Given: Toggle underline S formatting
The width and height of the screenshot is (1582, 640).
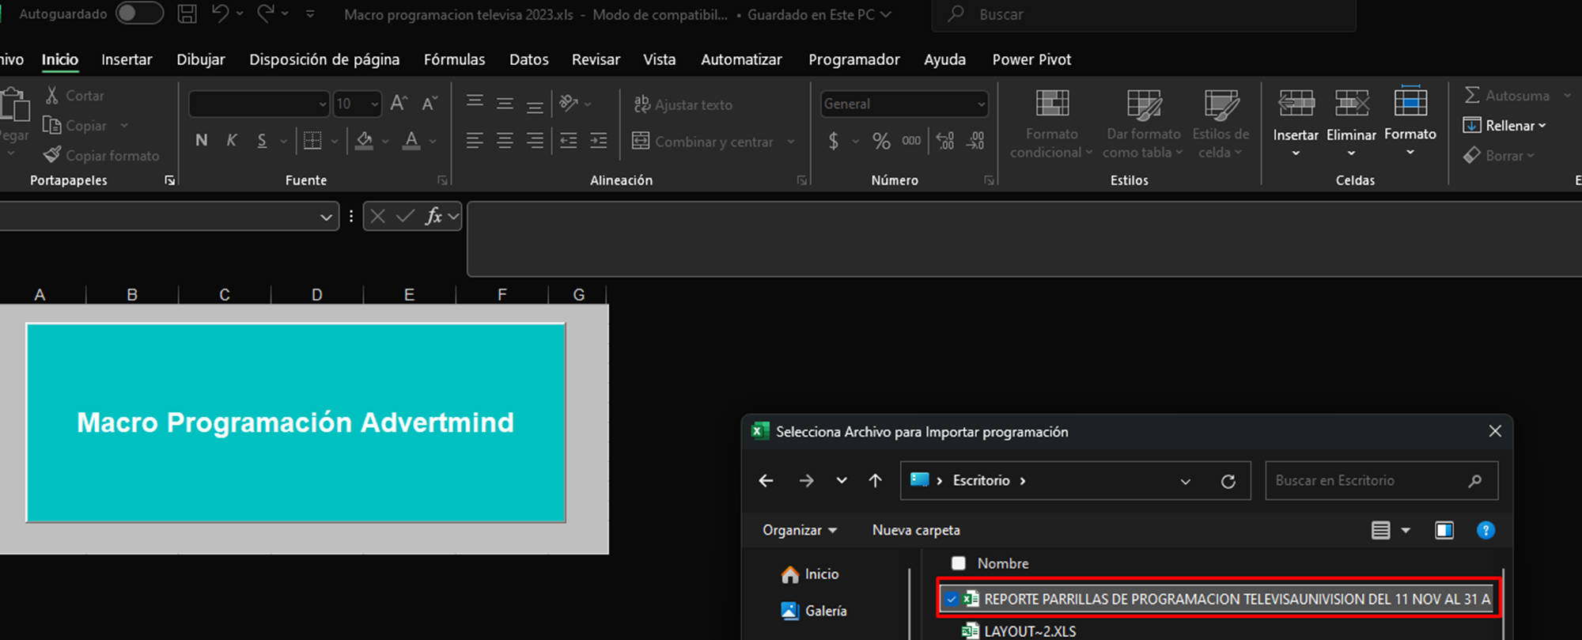Looking at the screenshot, I should pos(262,141).
